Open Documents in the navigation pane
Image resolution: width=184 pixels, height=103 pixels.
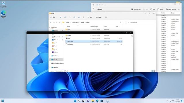point(57,37)
